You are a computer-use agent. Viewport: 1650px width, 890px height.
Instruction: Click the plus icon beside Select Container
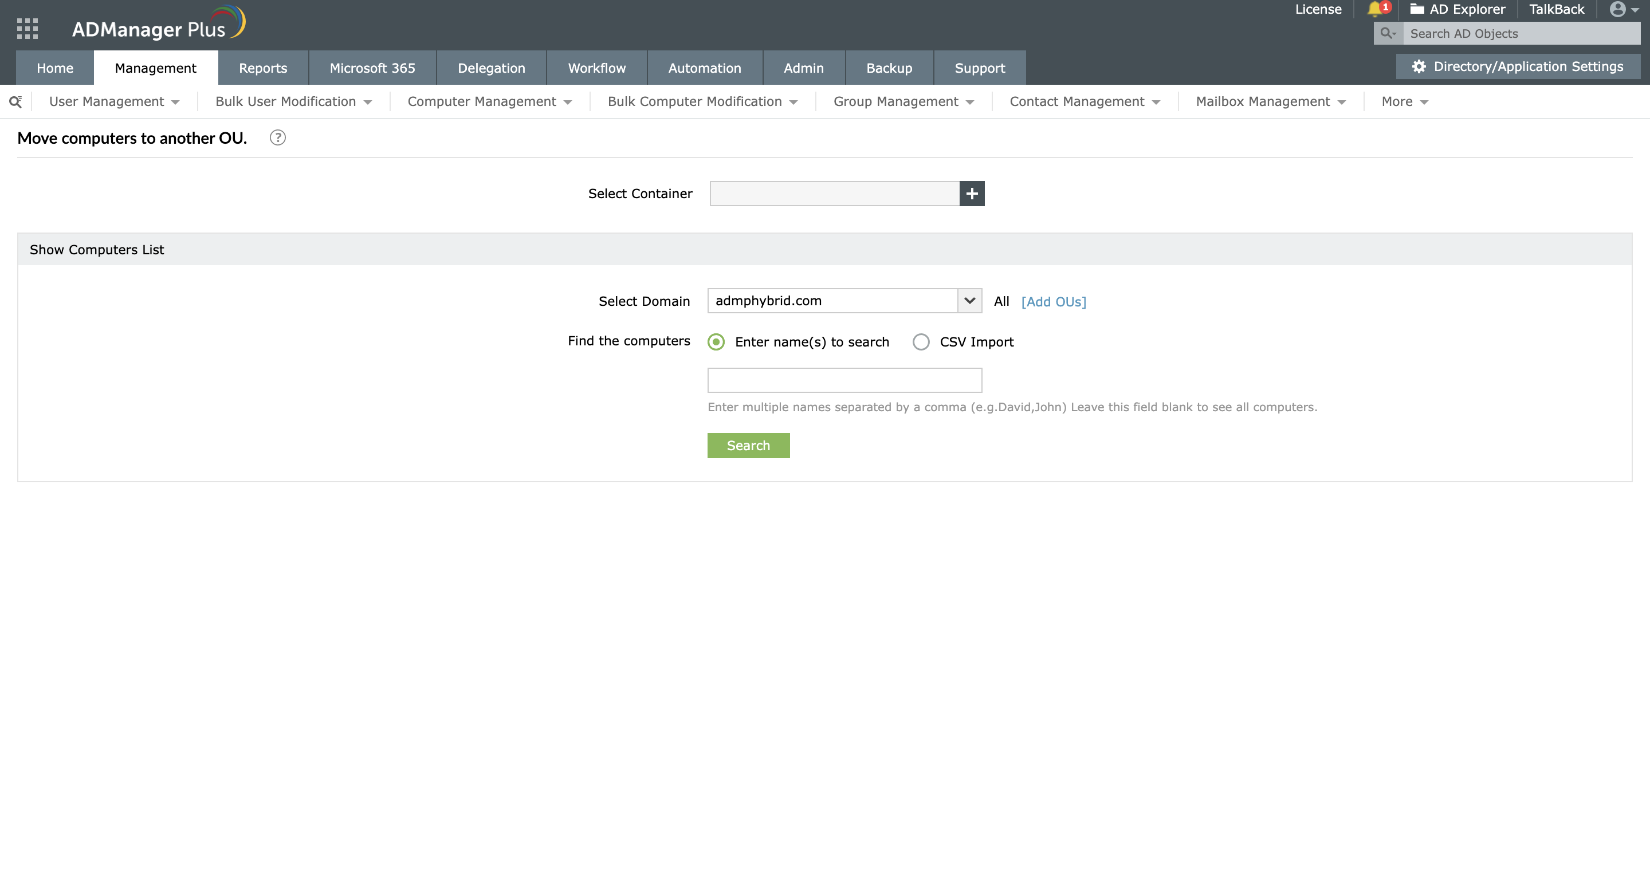point(972,194)
